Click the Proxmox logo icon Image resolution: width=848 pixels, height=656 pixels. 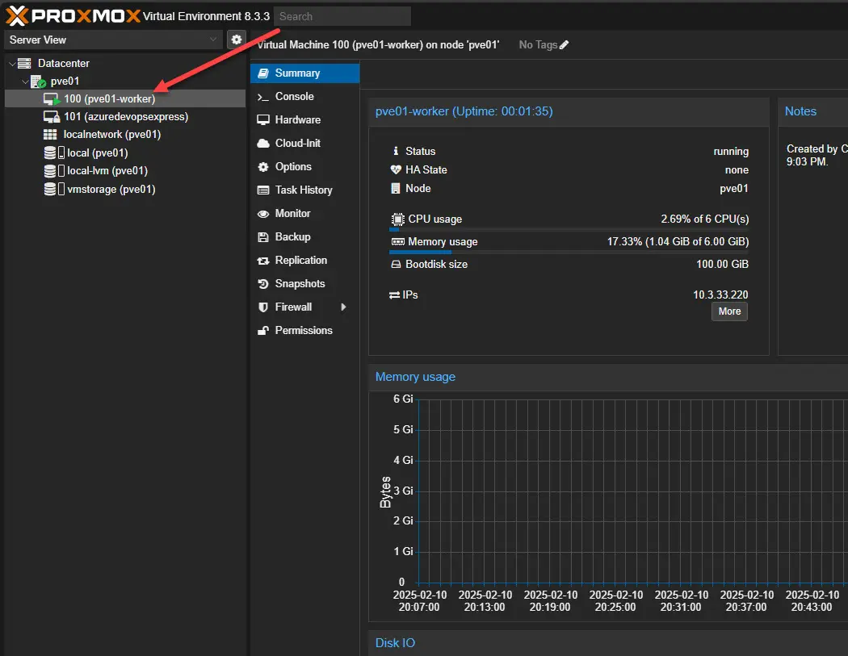(x=18, y=15)
